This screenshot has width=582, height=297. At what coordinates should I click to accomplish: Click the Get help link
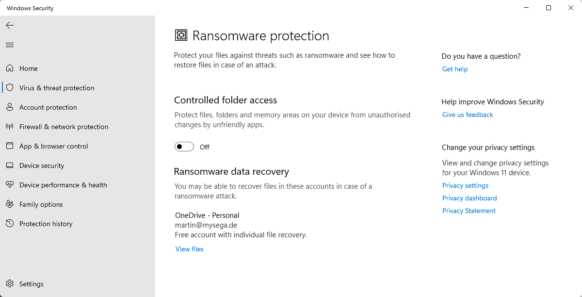tap(455, 69)
